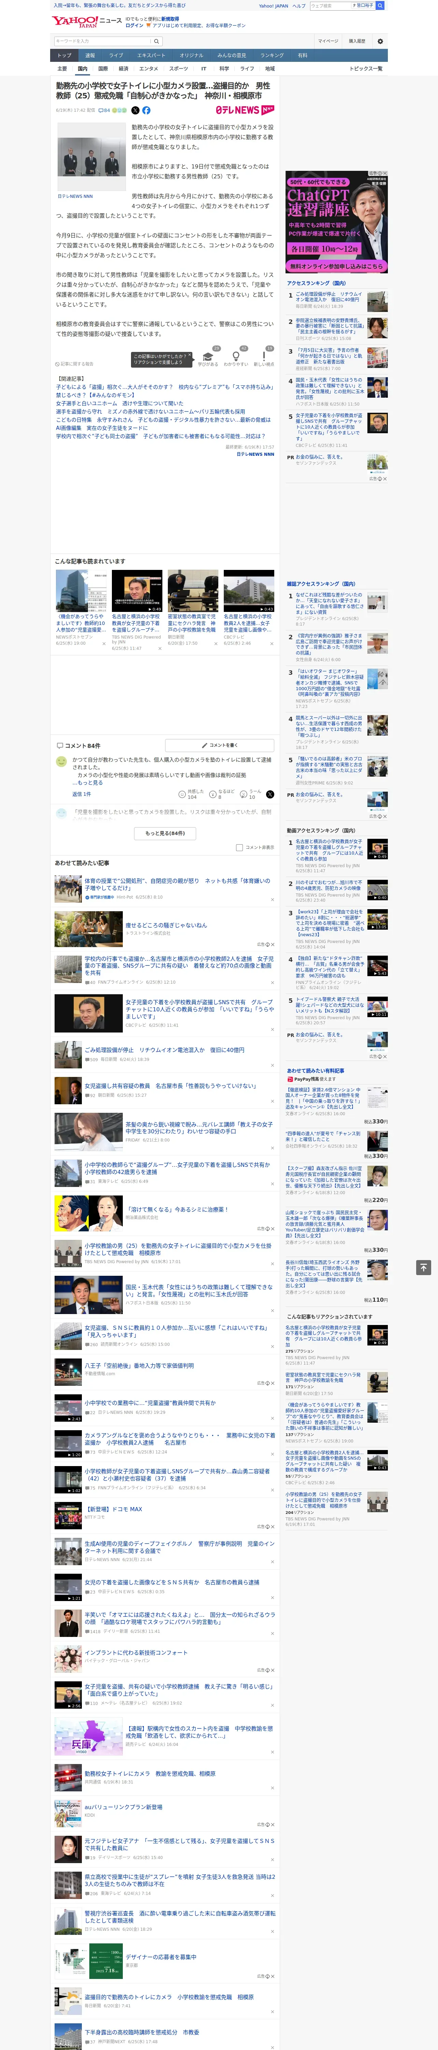The image size is (438, 2050).
Task: Share first comment on X
Action: 270,794
